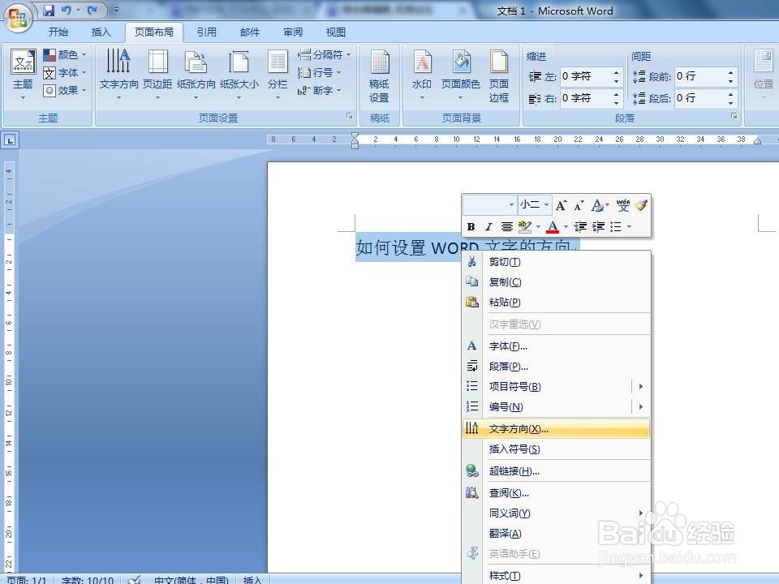The image size is (779, 584).
Task: Save the document from quick access toolbar
Action: coord(48,10)
